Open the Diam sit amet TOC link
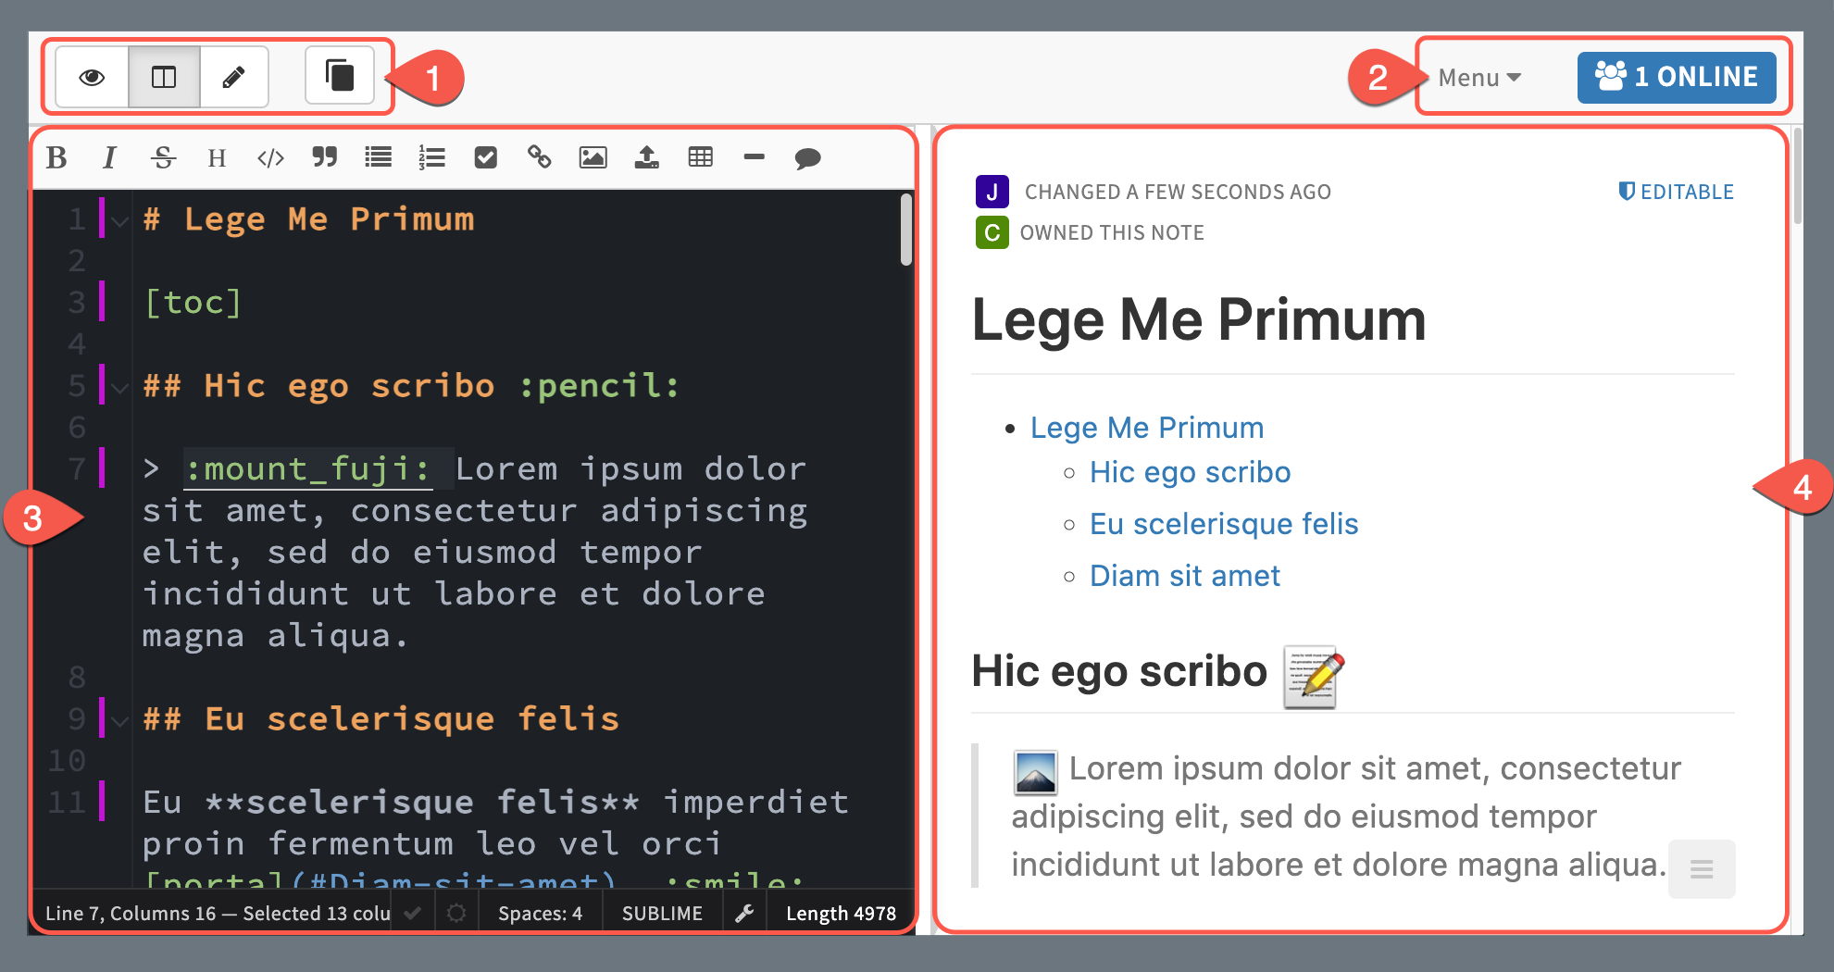This screenshot has width=1834, height=972. coord(1185,576)
